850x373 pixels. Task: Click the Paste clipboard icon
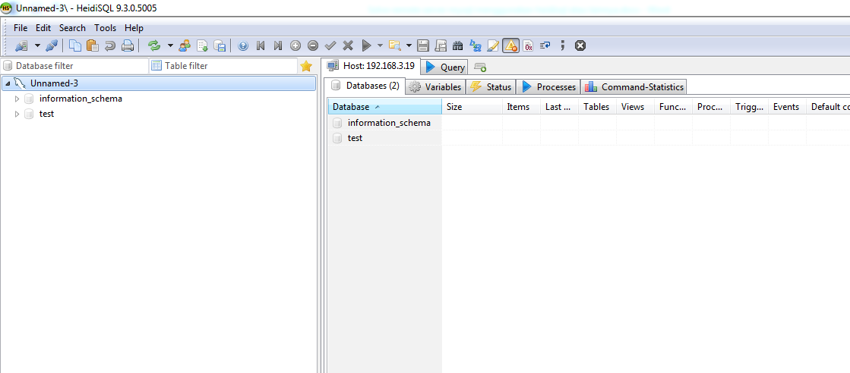click(x=92, y=46)
